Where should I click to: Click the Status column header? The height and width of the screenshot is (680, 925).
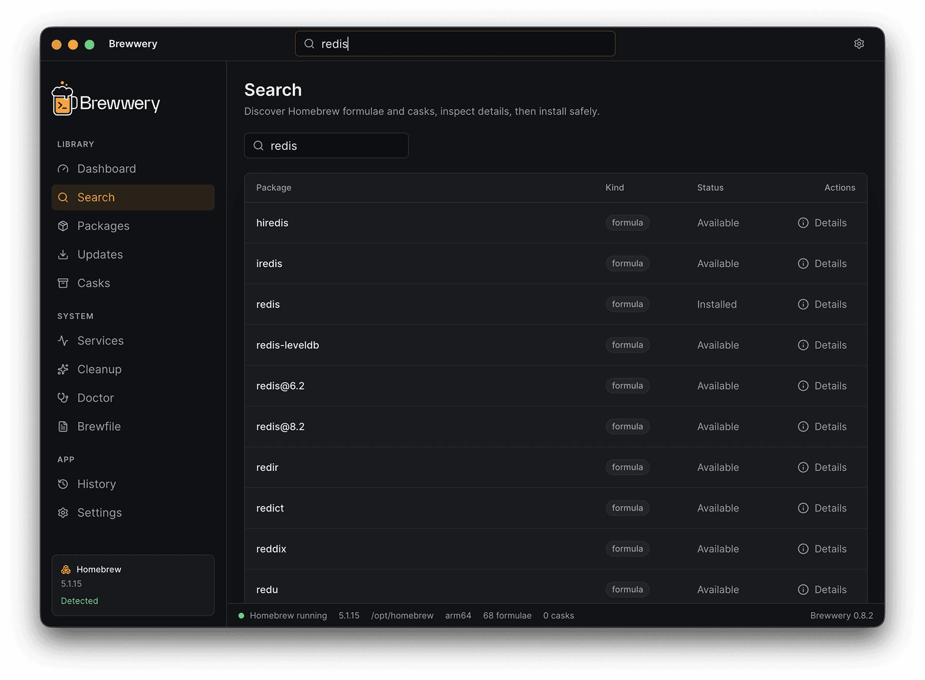pos(710,188)
